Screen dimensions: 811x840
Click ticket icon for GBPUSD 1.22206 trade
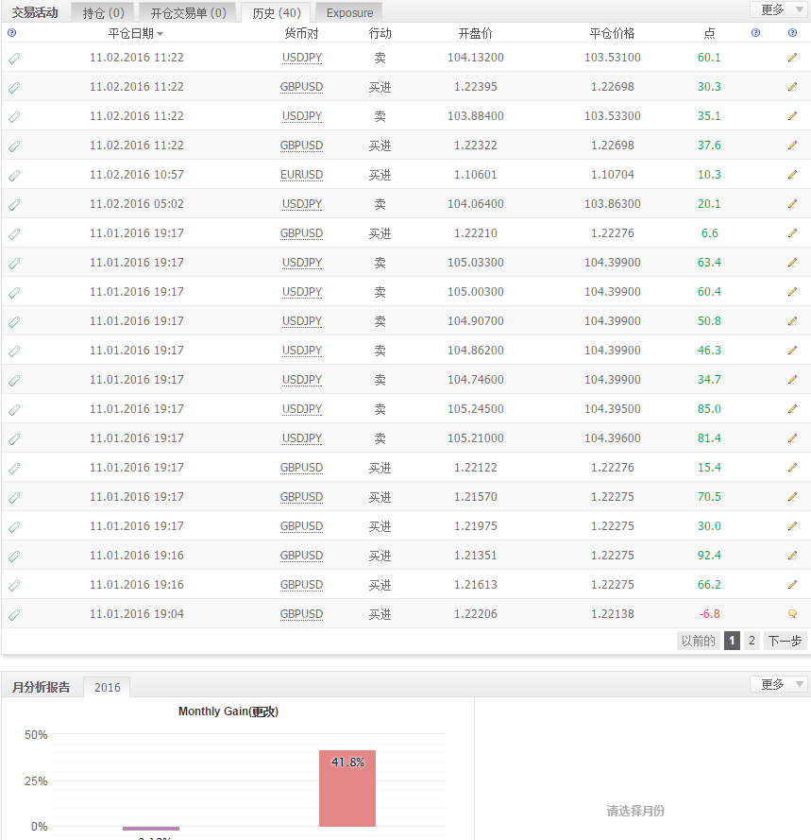(14, 614)
